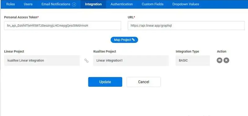Open the Custom Fields tab

(152, 4)
